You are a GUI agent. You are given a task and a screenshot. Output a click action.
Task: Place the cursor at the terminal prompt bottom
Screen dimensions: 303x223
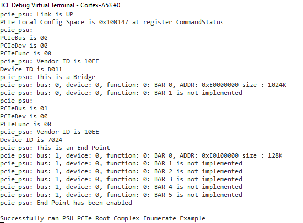[2, 222]
